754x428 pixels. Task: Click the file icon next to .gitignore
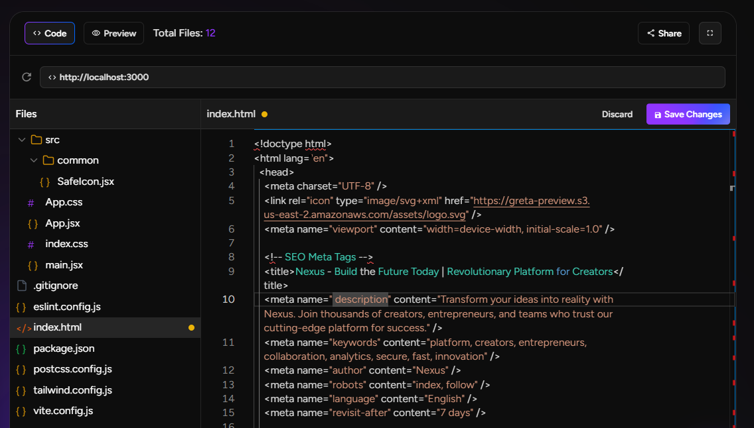22,286
